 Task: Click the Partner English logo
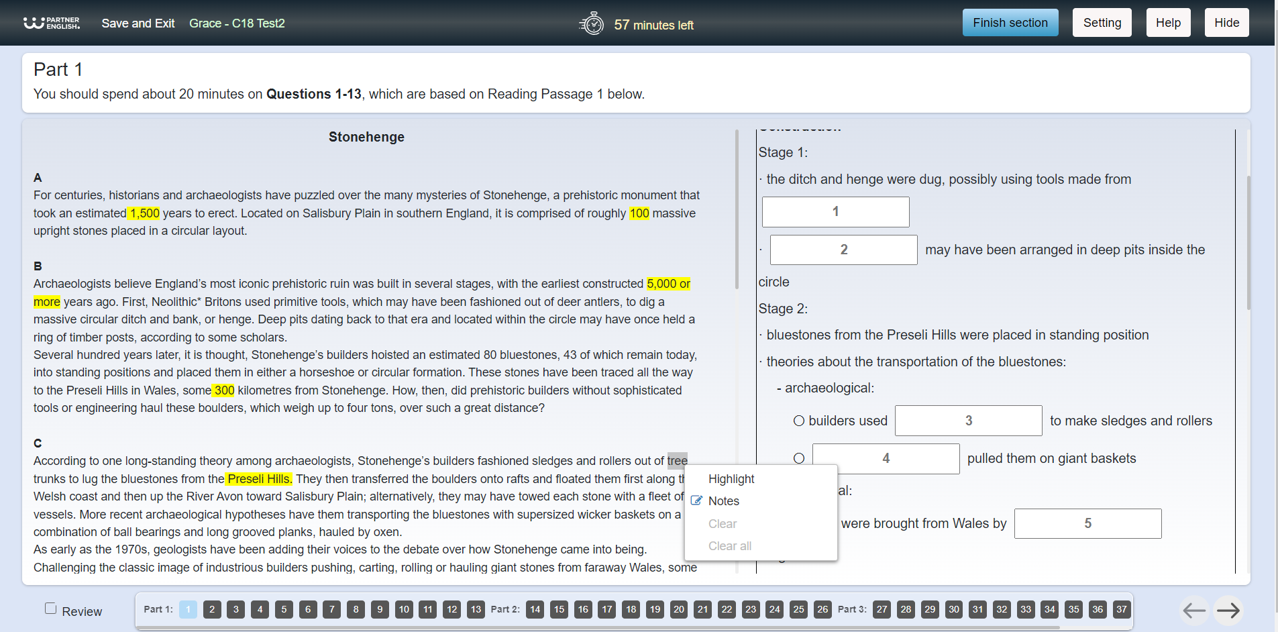point(52,23)
